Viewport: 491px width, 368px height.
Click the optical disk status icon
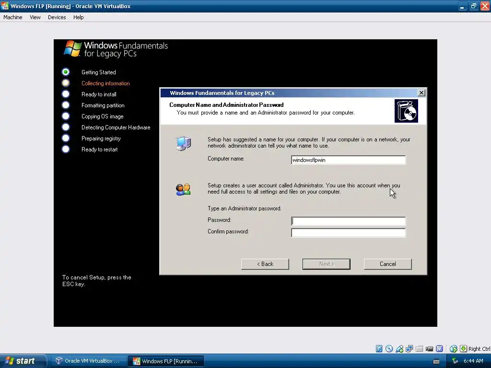[389, 349]
